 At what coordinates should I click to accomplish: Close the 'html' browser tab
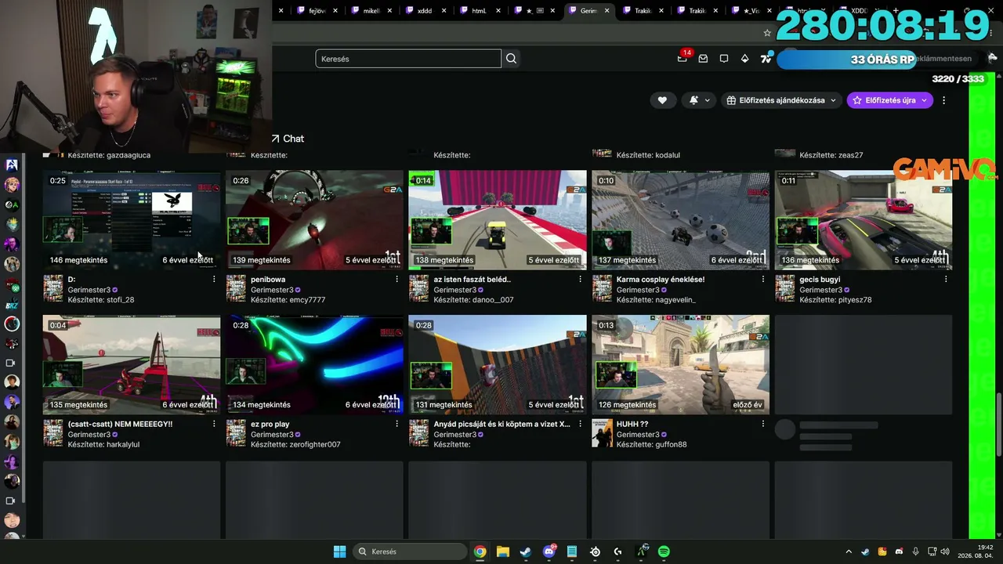click(x=498, y=11)
